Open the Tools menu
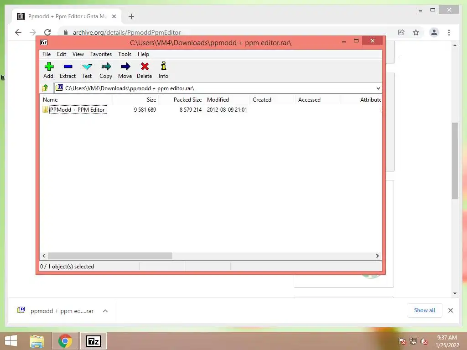The image size is (467, 350). [x=125, y=54]
